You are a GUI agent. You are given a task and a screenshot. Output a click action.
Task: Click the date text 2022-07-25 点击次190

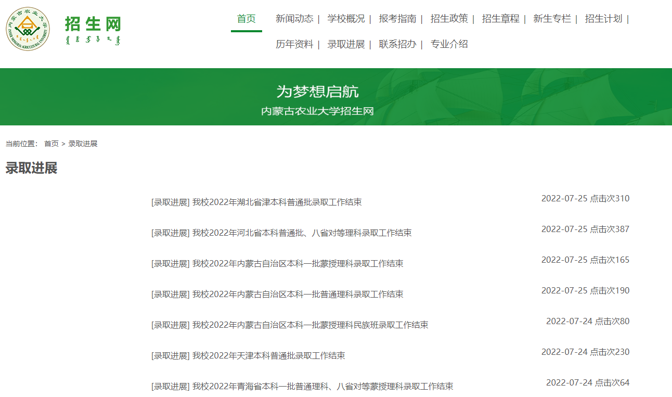click(x=585, y=290)
